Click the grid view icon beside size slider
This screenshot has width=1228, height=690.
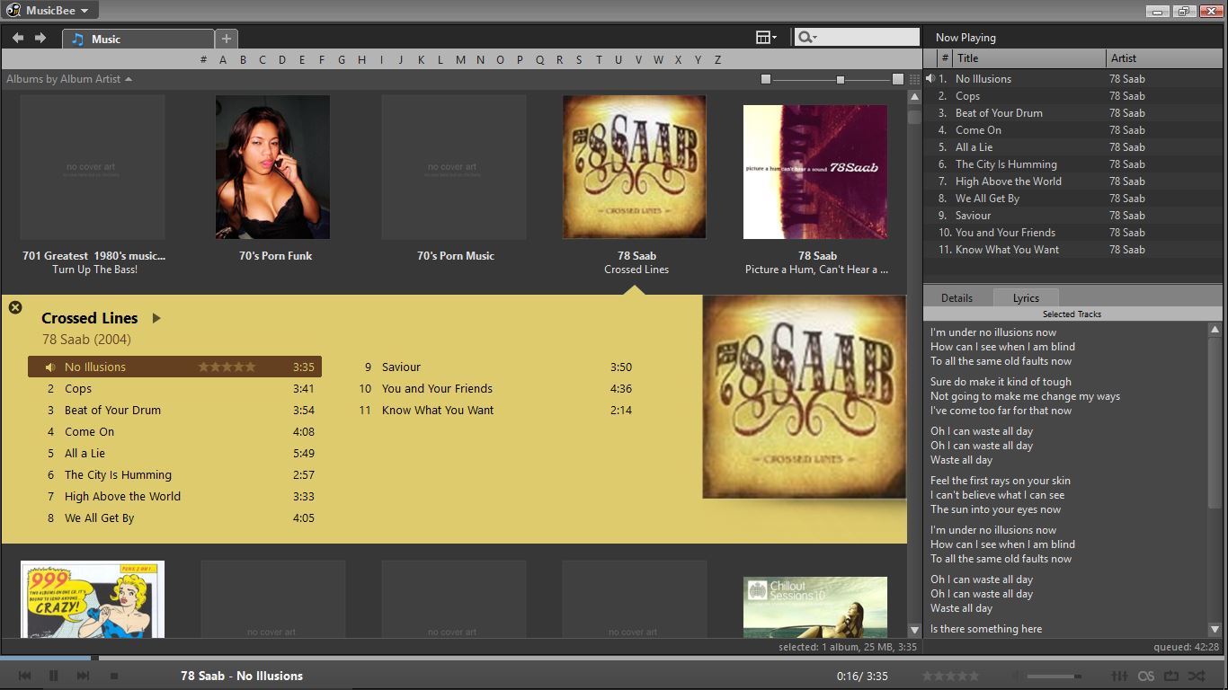coord(915,79)
